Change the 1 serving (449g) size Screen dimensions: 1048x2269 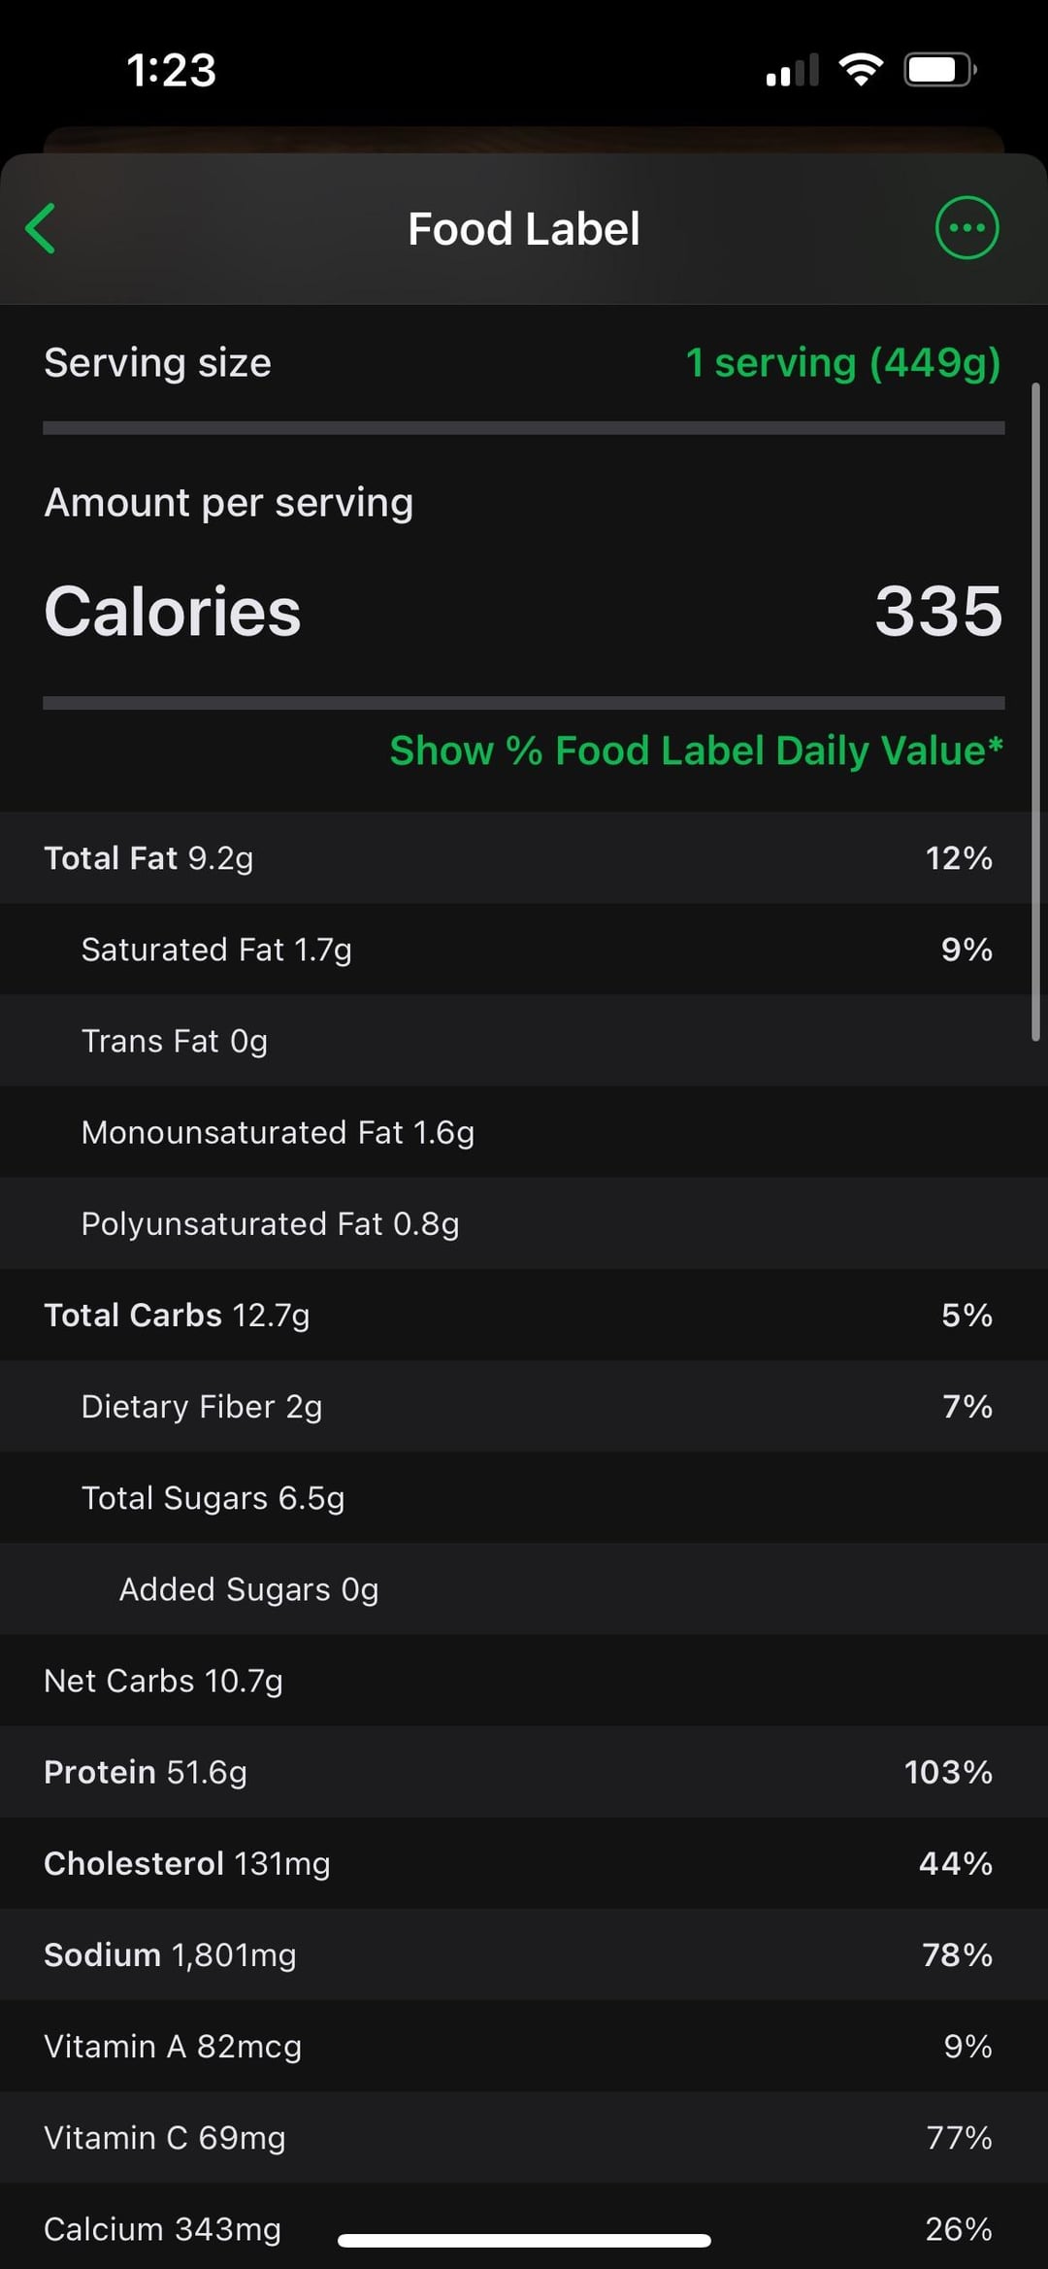pyautogui.click(x=842, y=363)
